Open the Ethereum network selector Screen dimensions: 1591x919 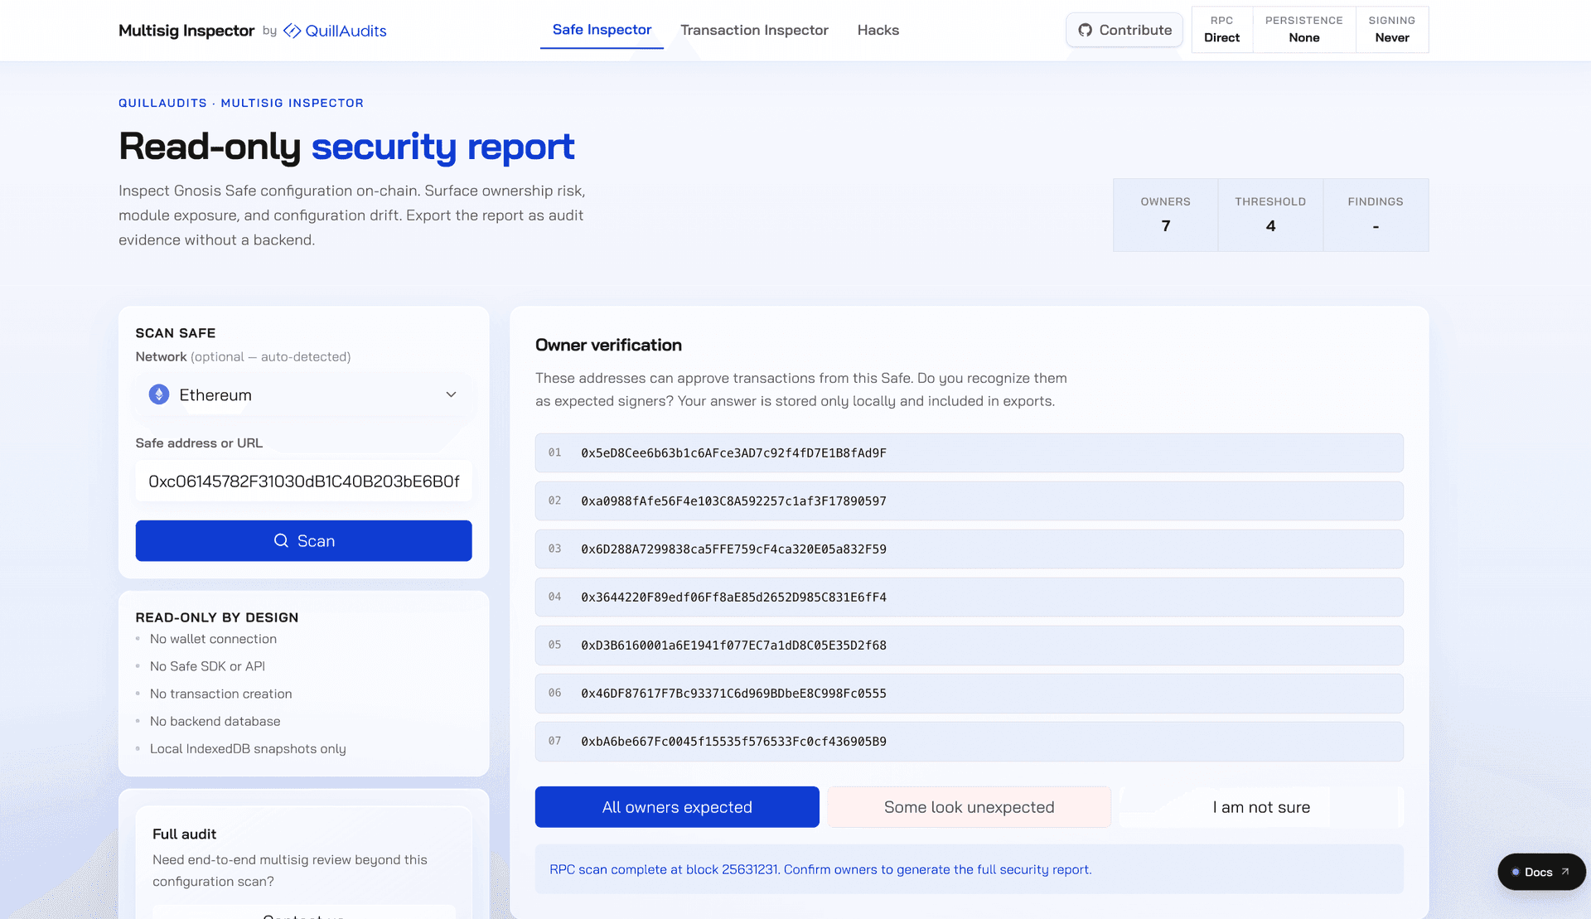tap(304, 394)
